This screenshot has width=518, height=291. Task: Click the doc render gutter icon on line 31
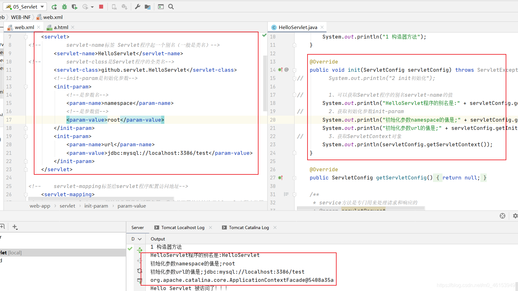point(286,194)
